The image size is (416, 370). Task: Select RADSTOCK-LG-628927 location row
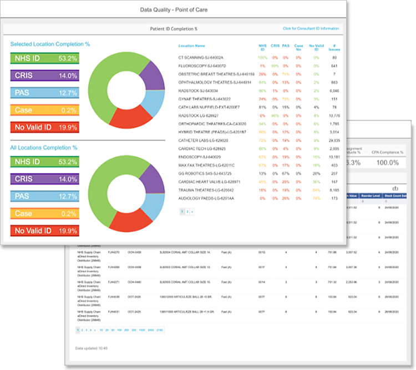coord(259,116)
